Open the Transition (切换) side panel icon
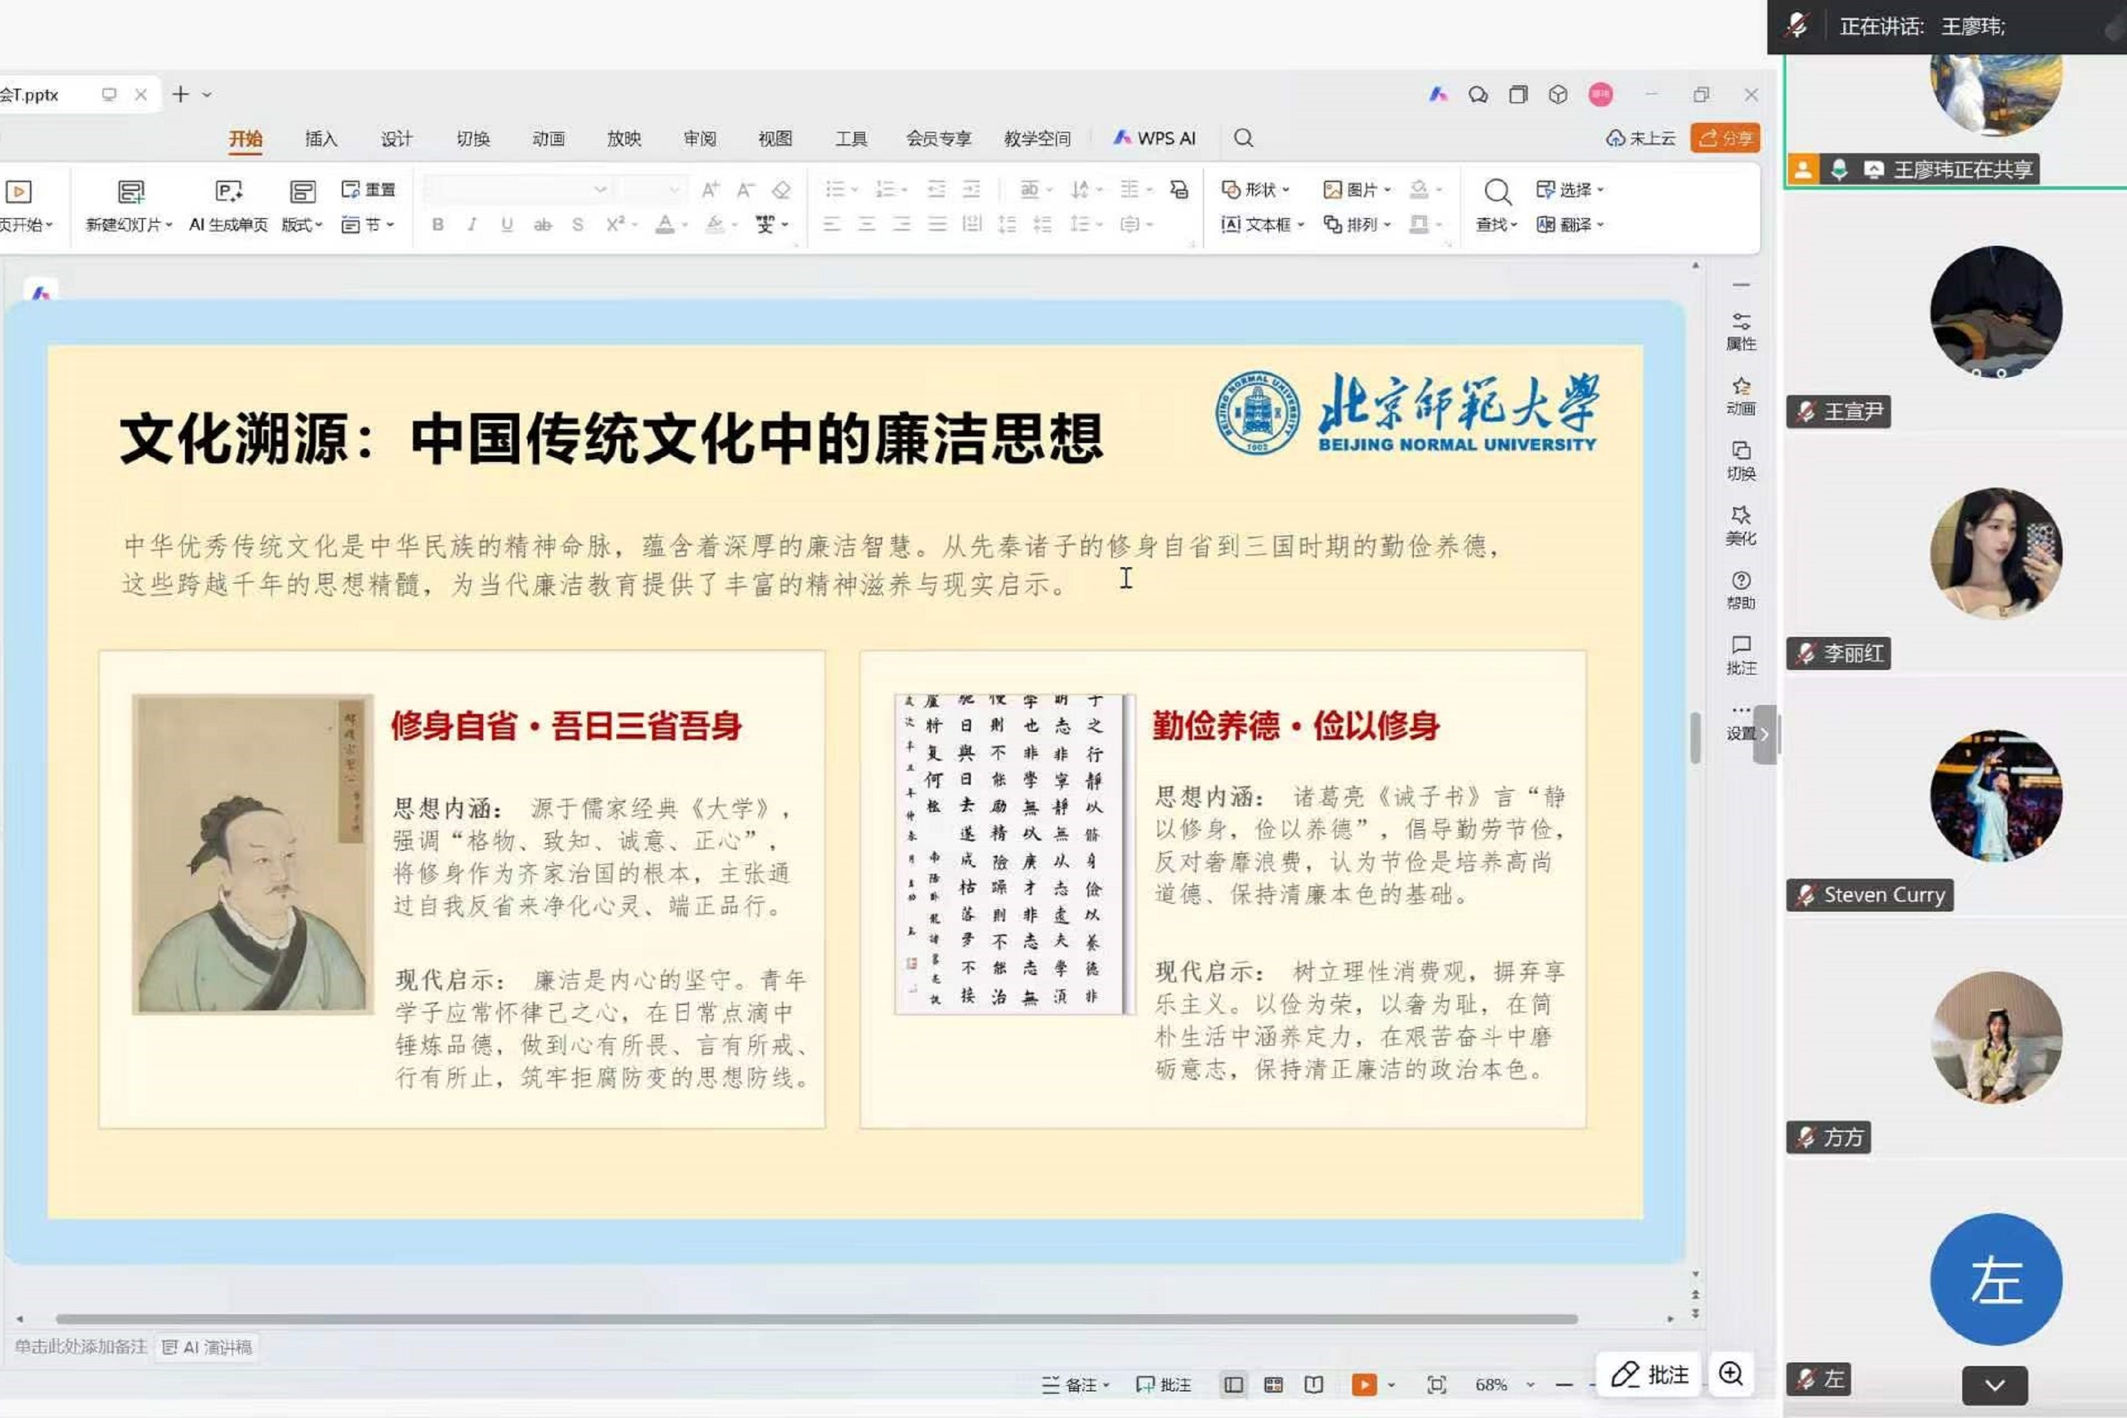Image resolution: width=2127 pixels, height=1418 pixels. point(1741,461)
